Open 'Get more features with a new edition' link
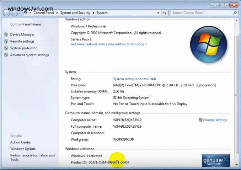Screen dimensions: 241x170 pyautogui.click(x=109, y=44)
